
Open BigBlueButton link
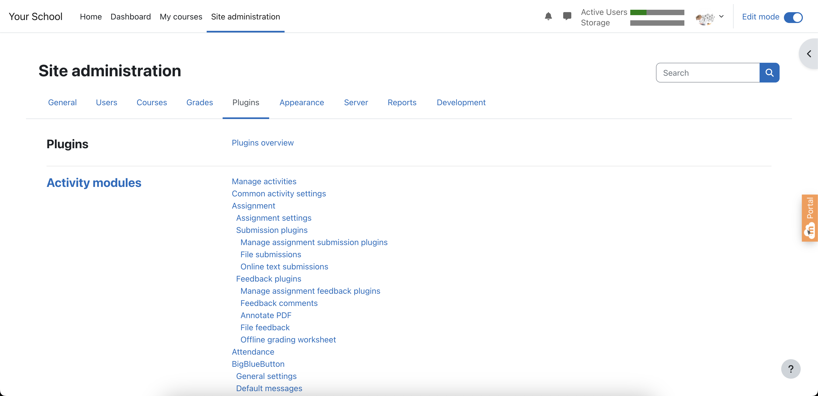(258, 364)
